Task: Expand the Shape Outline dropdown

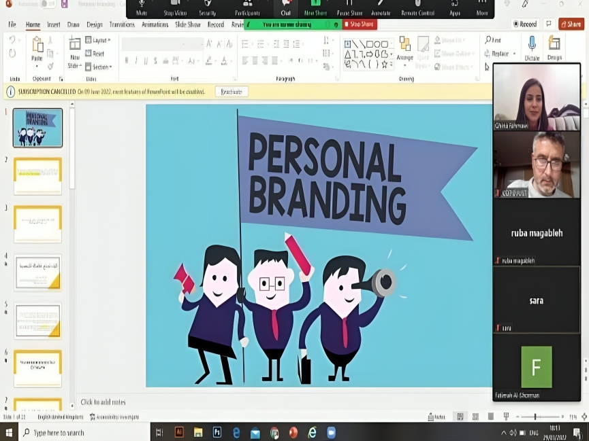Action: [454, 54]
